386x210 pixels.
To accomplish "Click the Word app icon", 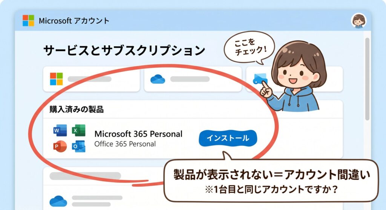I will 60,130.
